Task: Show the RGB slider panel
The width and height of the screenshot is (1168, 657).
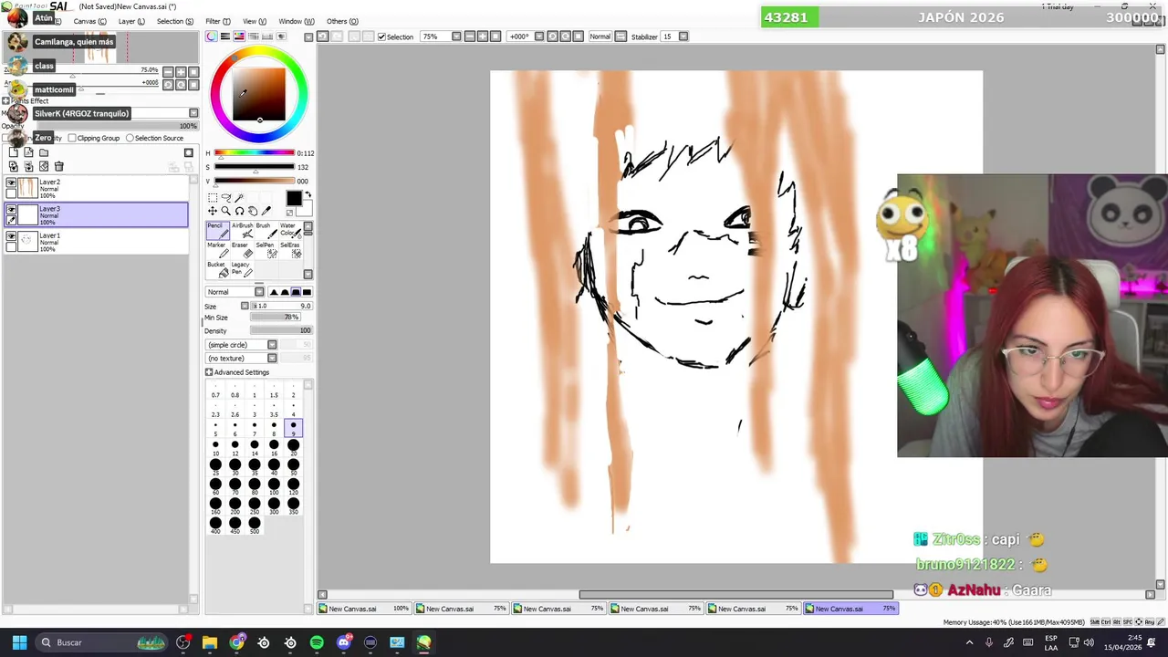Action: click(225, 36)
